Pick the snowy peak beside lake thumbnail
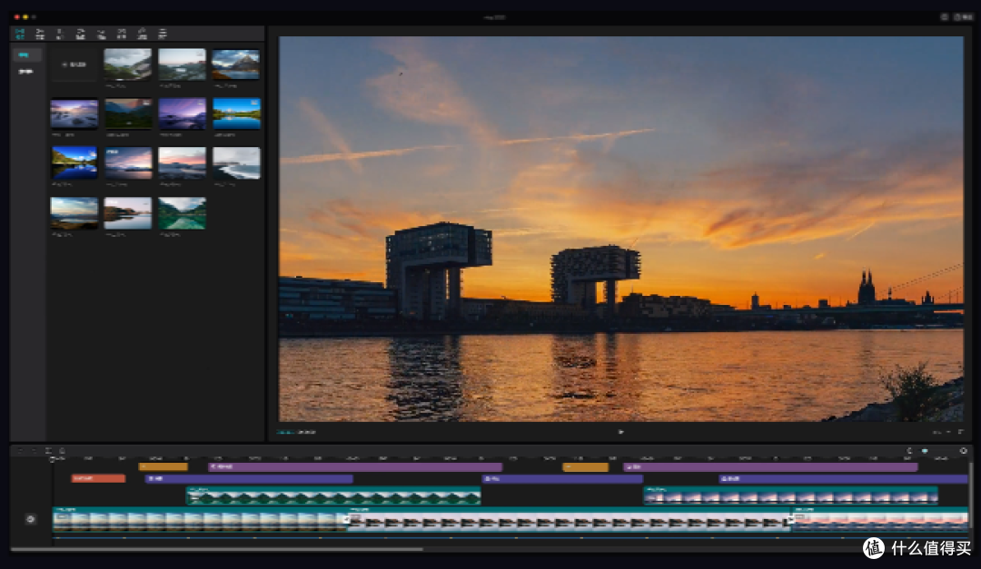Screen dimensions: 981x569 [x=236, y=64]
